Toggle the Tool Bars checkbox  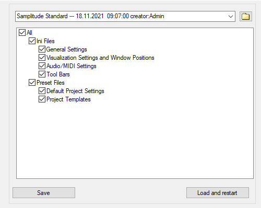coord(42,74)
